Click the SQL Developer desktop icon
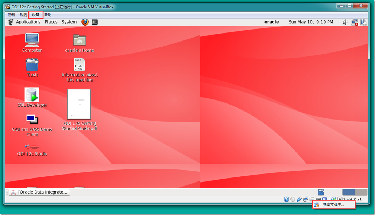Image resolution: width=375 pixels, height=215 pixels. [32, 95]
